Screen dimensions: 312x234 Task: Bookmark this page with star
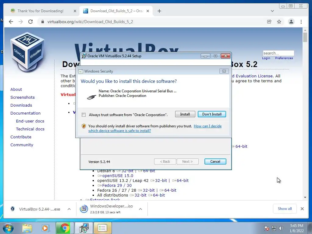click(x=279, y=22)
